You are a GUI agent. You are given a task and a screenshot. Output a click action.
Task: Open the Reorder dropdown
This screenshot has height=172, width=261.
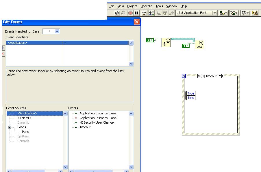coord(245,13)
